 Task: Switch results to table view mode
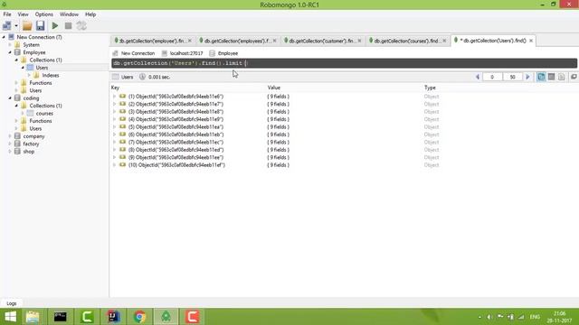[x=551, y=77]
